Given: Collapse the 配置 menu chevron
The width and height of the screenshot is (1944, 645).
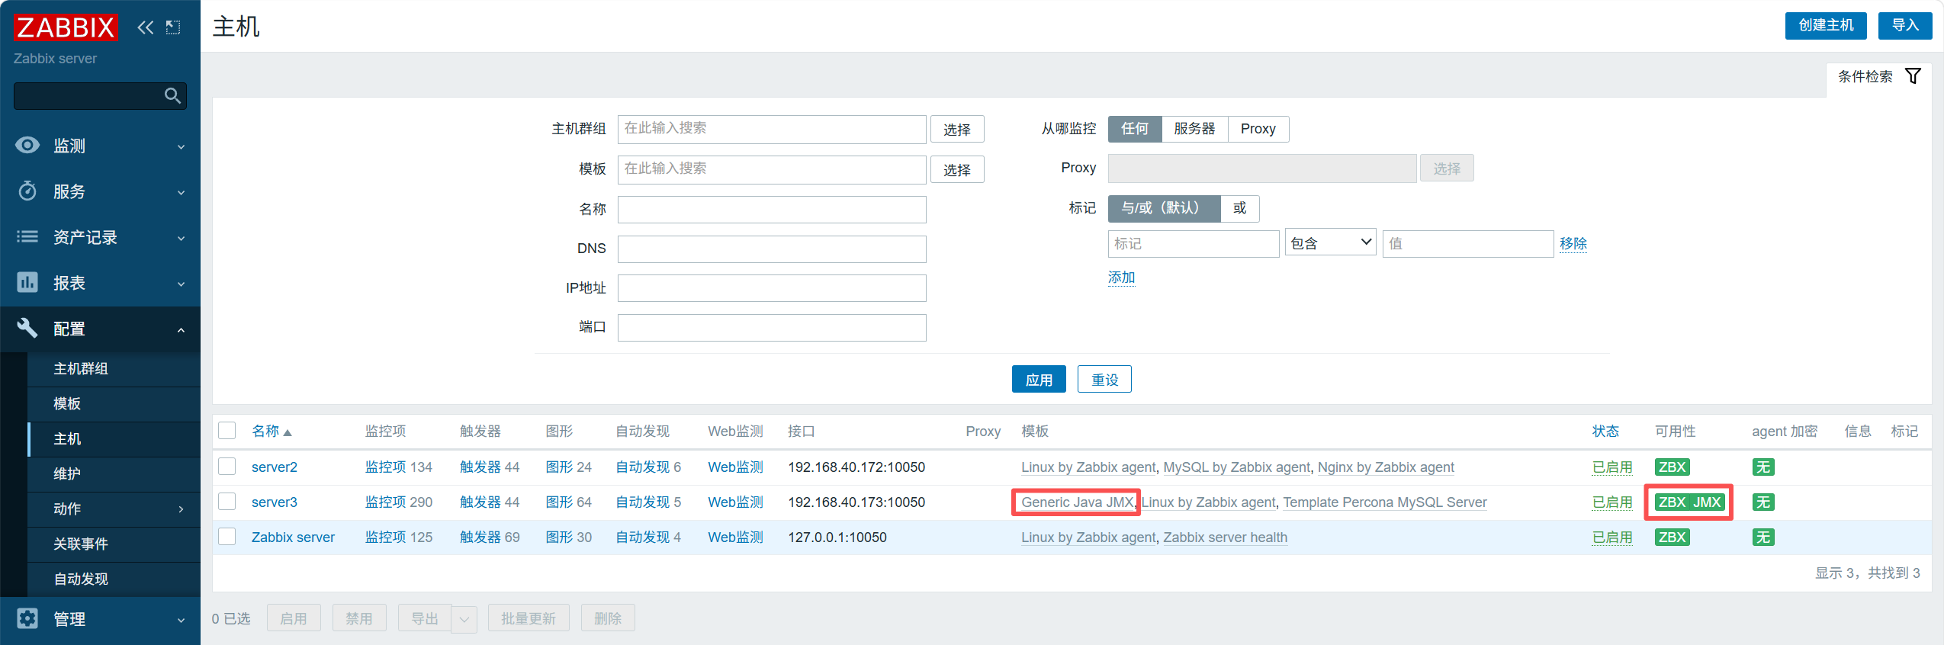Looking at the screenshot, I should click(181, 329).
